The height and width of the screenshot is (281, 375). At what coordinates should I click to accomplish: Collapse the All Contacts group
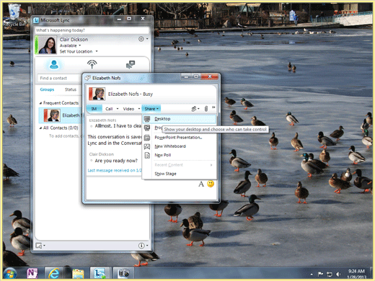(x=40, y=128)
